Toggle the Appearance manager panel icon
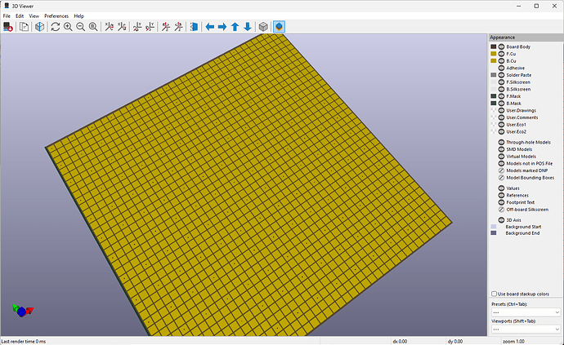Viewport: 564px width, 345px height. [279, 26]
